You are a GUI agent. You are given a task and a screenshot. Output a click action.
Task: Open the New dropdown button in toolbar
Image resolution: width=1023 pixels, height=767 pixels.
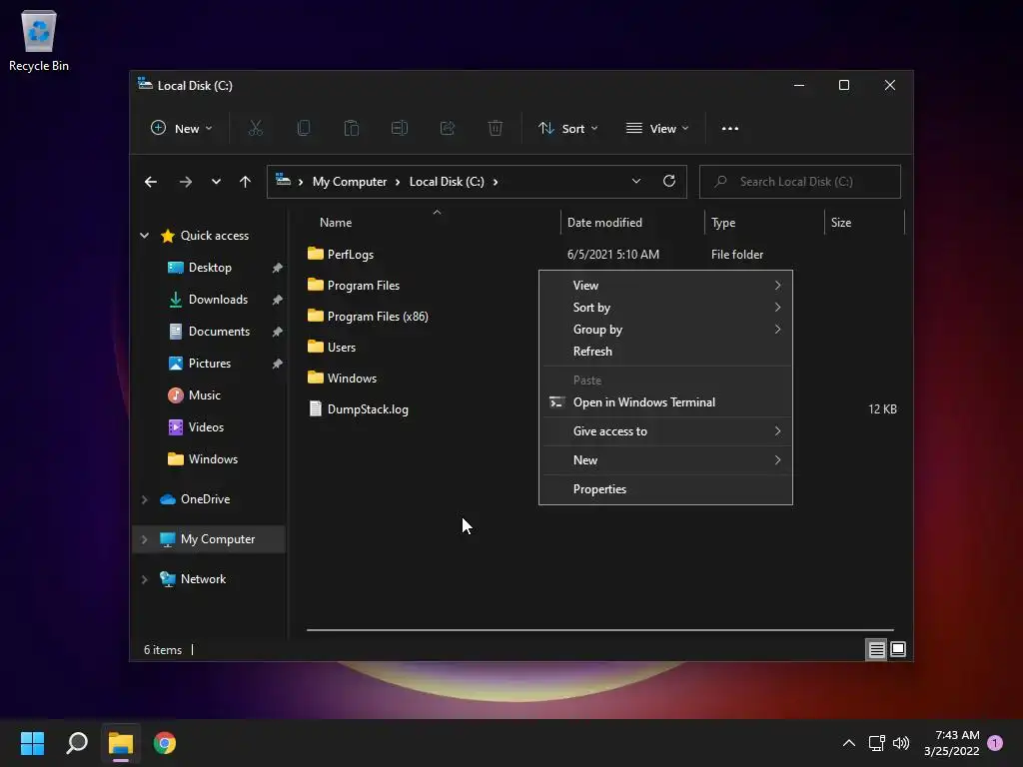click(x=181, y=129)
